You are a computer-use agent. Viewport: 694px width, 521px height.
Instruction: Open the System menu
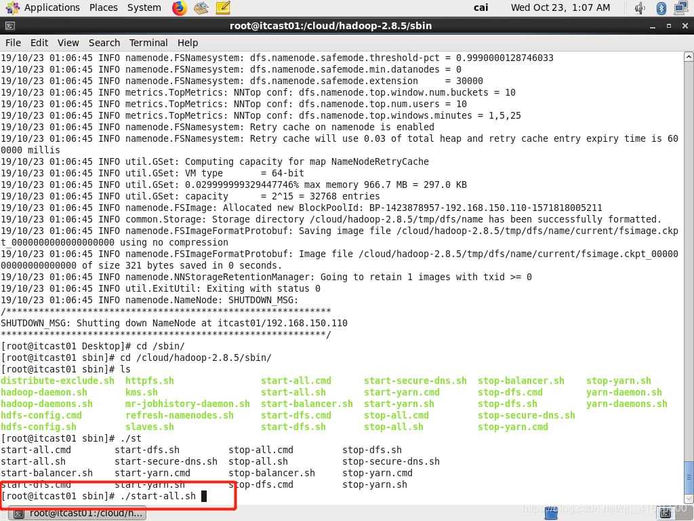(144, 7)
